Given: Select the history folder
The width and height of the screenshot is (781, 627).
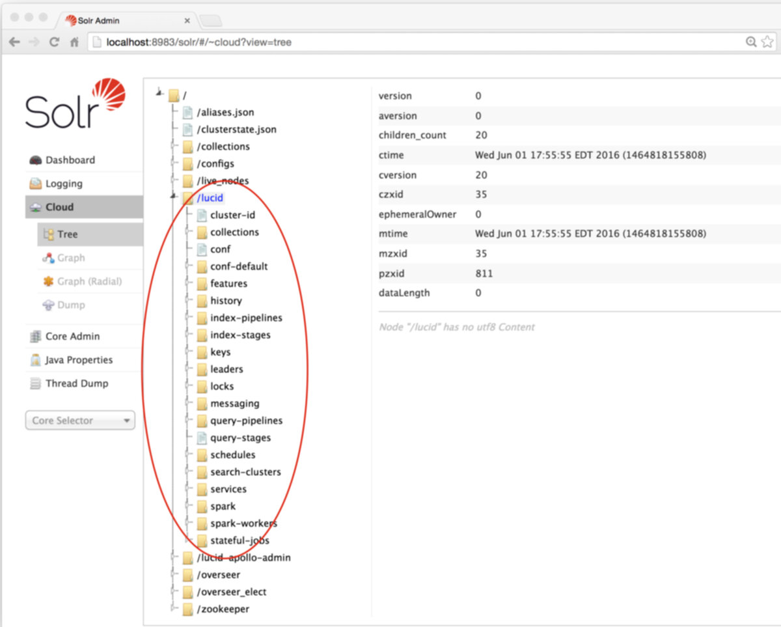Looking at the screenshot, I should [x=226, y=301].
